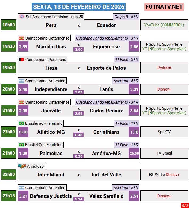Click the 3/3 page indicator
This screenshot has width=189, height=208.
[x=185, y=205]
